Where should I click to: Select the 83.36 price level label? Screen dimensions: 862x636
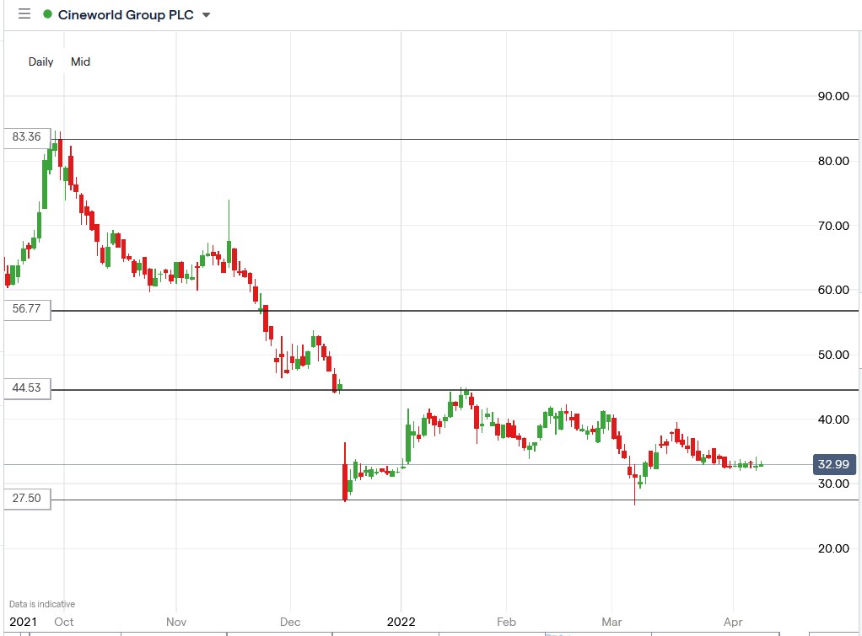24,137
